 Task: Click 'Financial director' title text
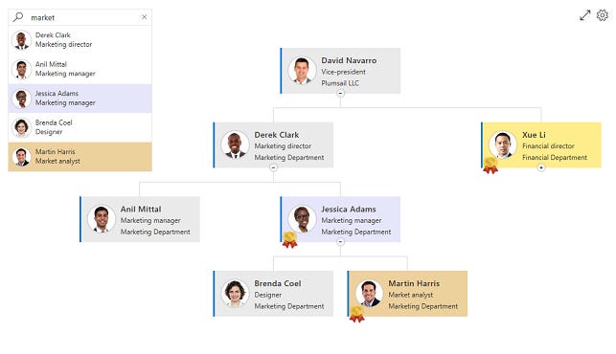[548, 146]
